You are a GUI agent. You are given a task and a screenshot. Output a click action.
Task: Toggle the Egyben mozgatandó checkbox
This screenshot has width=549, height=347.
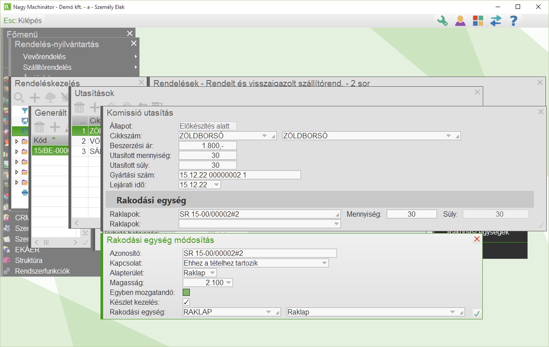click(x=186, y=293)
